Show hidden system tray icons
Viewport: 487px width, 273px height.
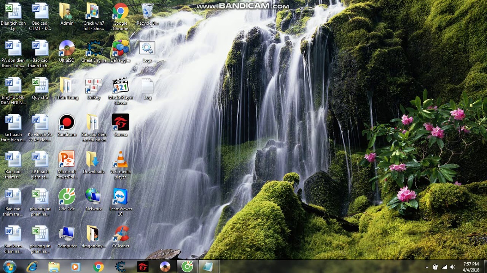427,267
